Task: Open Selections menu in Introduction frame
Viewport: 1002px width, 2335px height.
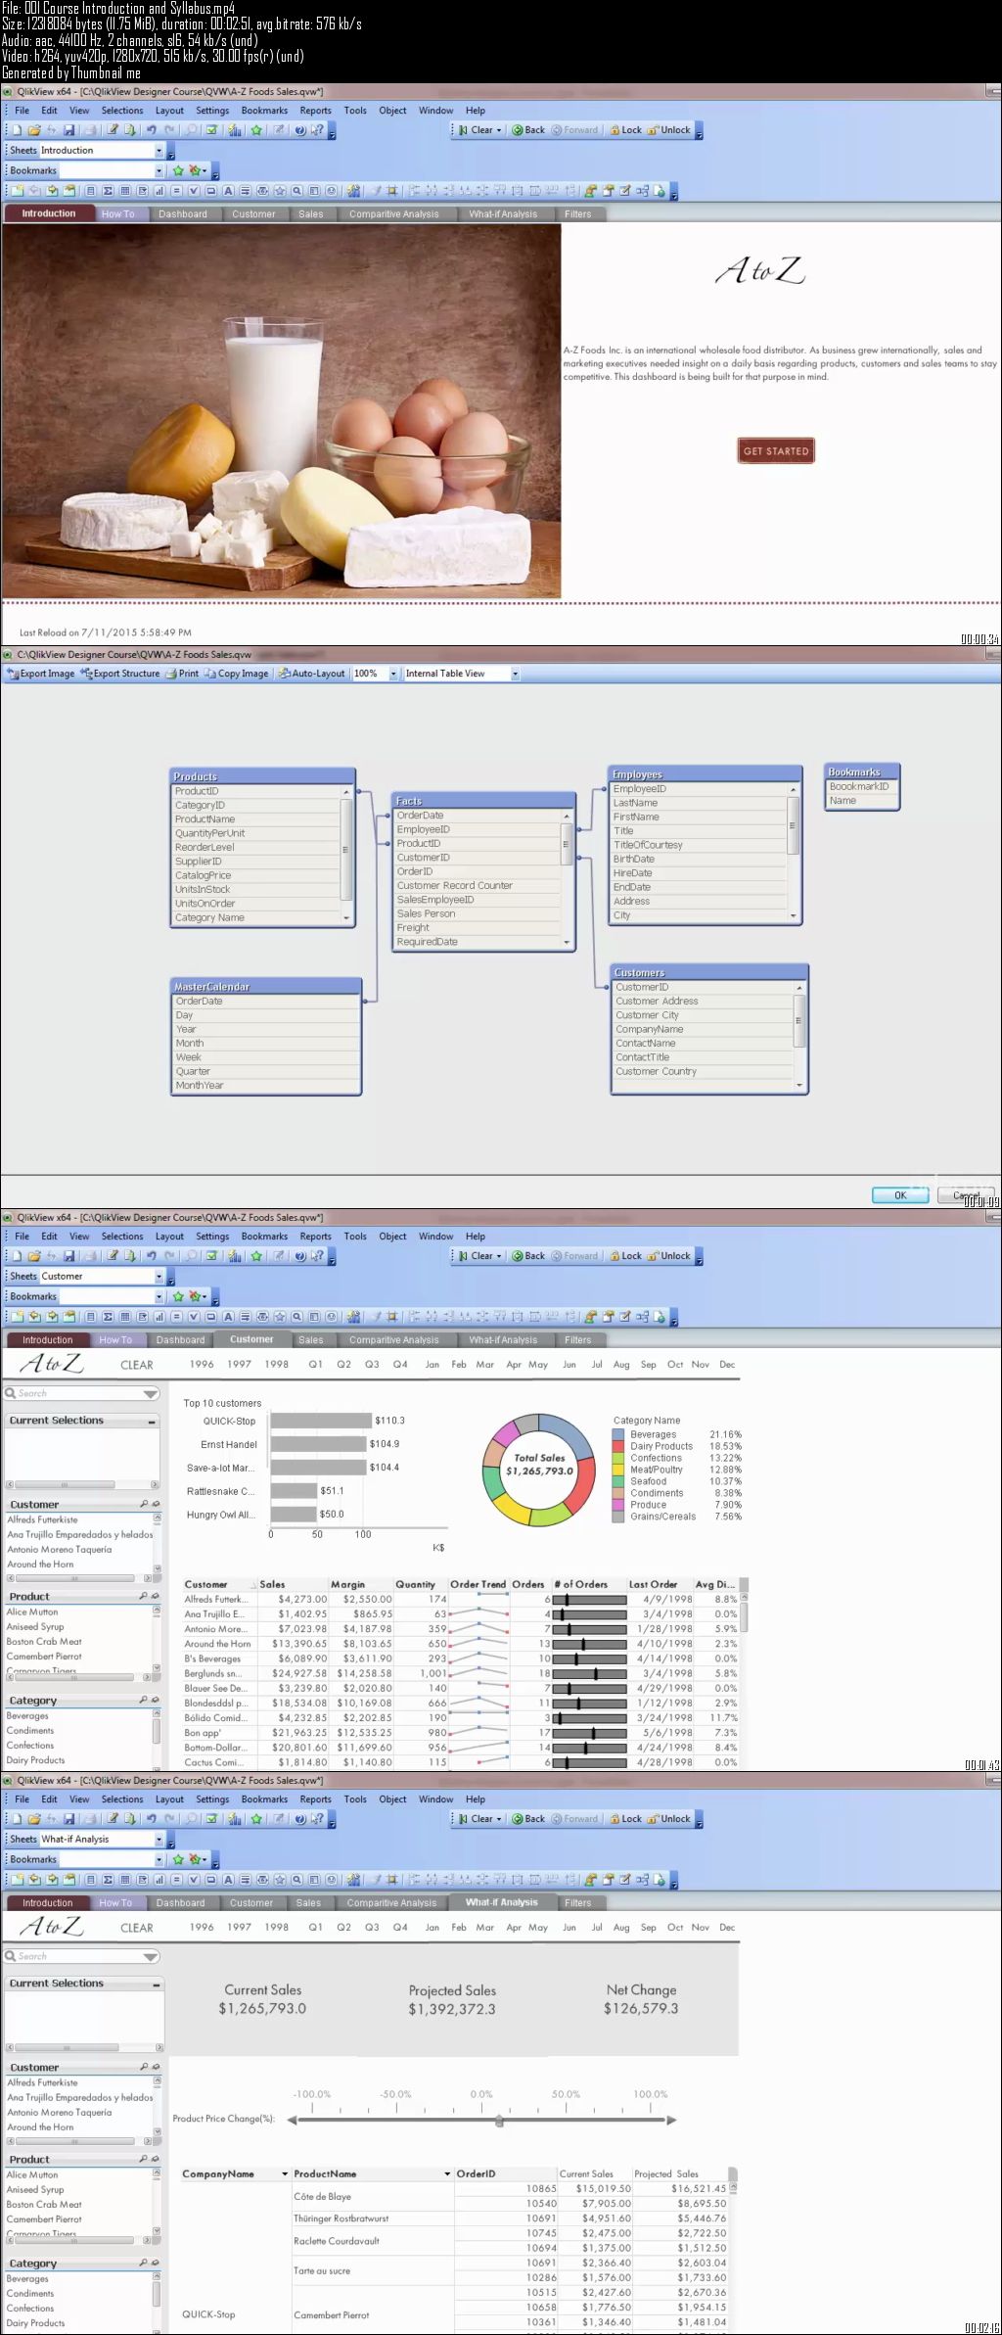Action: [122, 111]
